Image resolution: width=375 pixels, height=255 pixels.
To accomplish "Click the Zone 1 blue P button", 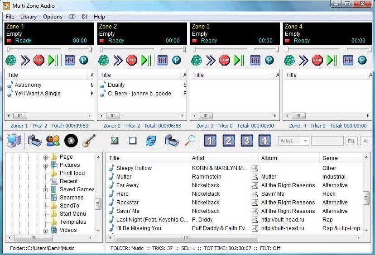I will [x=84, y=60].
